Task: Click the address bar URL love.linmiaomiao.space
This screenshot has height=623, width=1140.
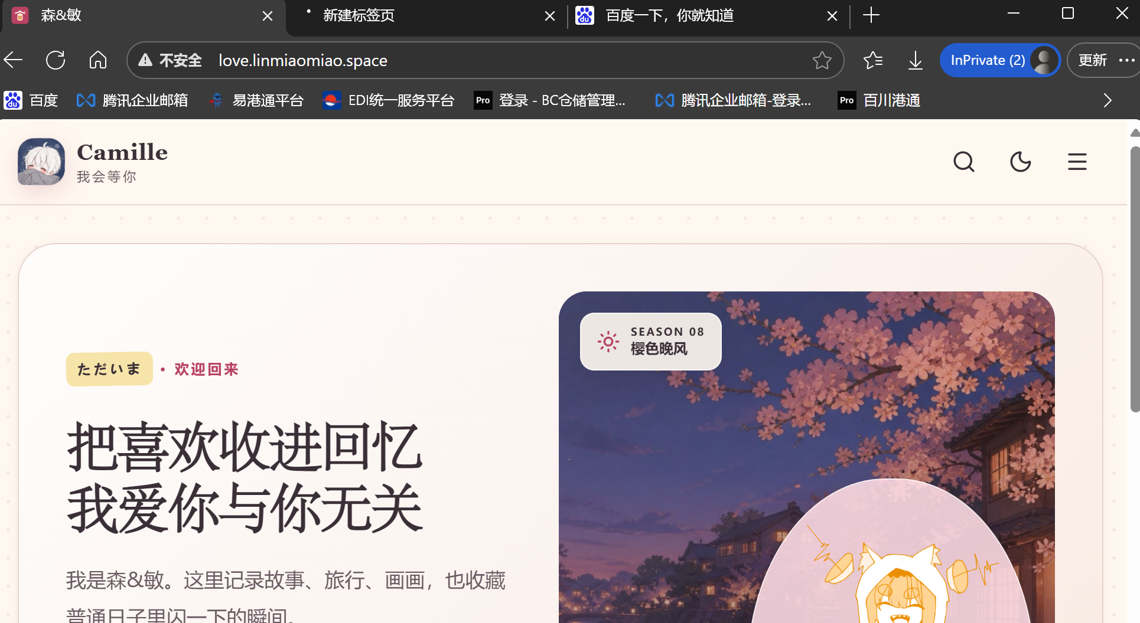Action: [x=303, y=60]
